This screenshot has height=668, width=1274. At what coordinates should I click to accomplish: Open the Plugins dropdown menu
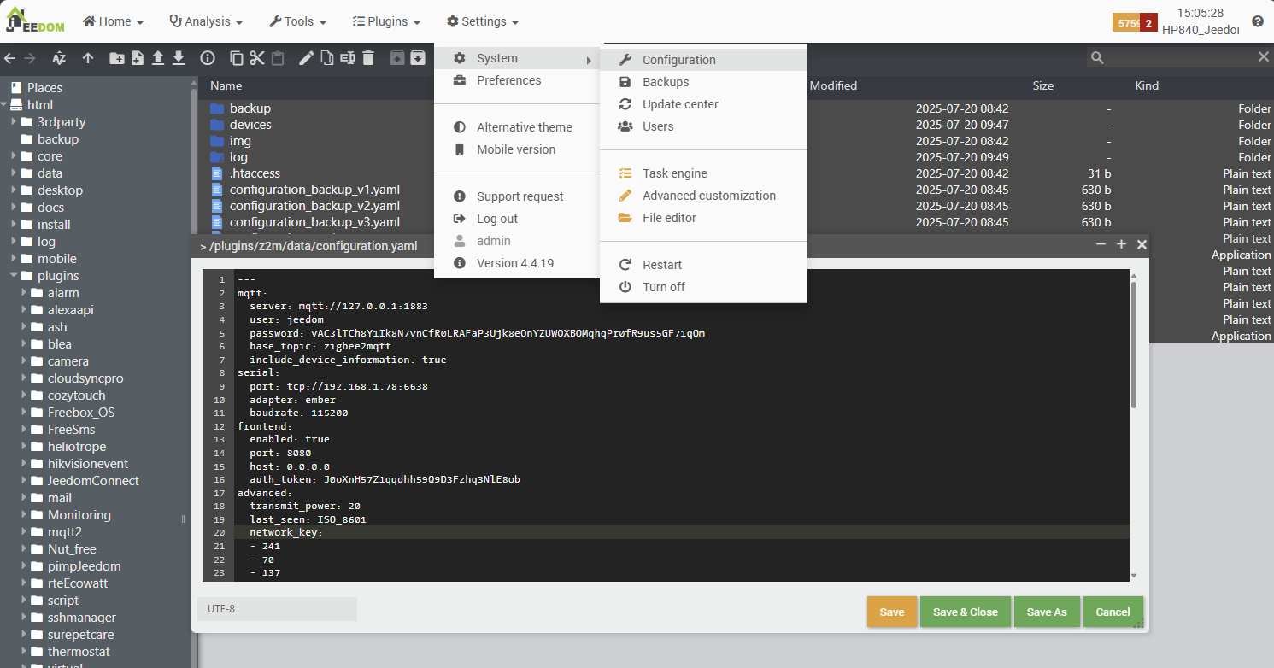tap(386, 21)
